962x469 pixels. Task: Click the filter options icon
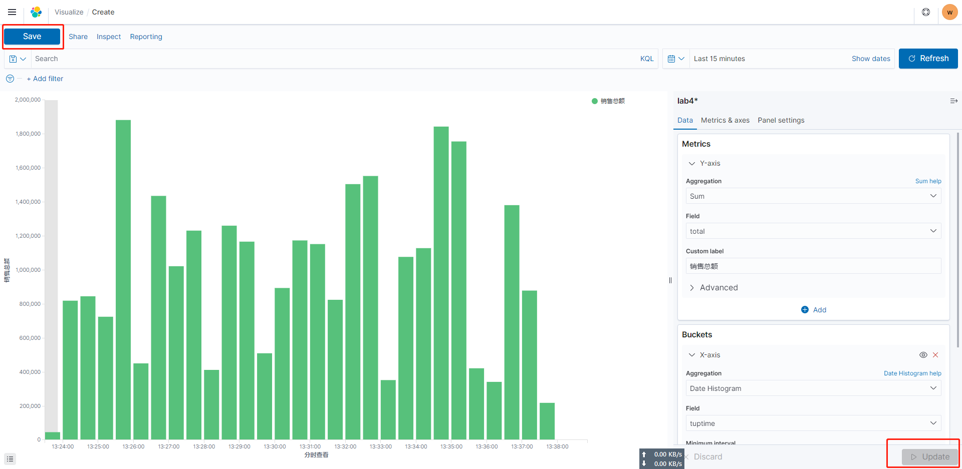pos(10,79)
